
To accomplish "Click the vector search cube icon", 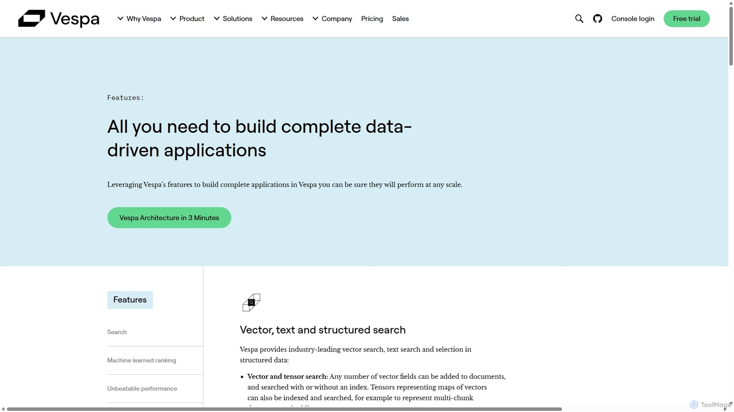I will (x=251, y=302).
